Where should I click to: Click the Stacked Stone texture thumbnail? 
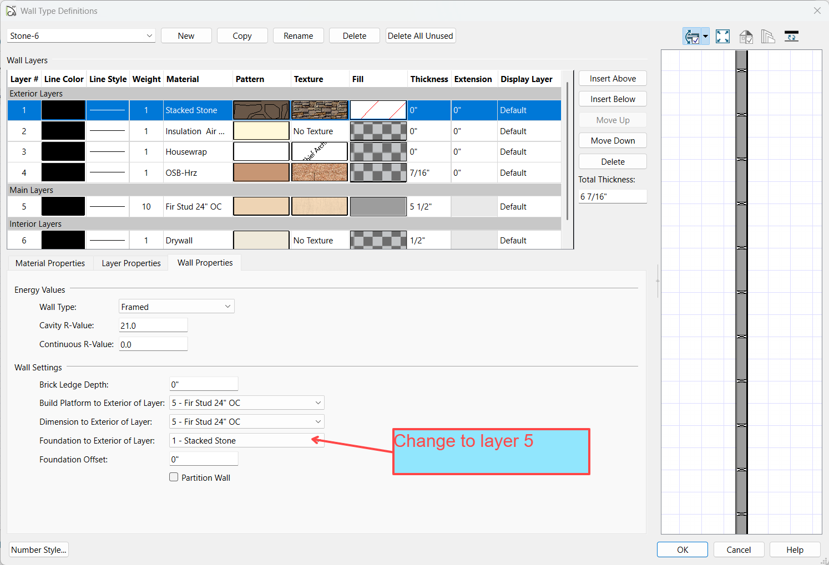(320, 110)
